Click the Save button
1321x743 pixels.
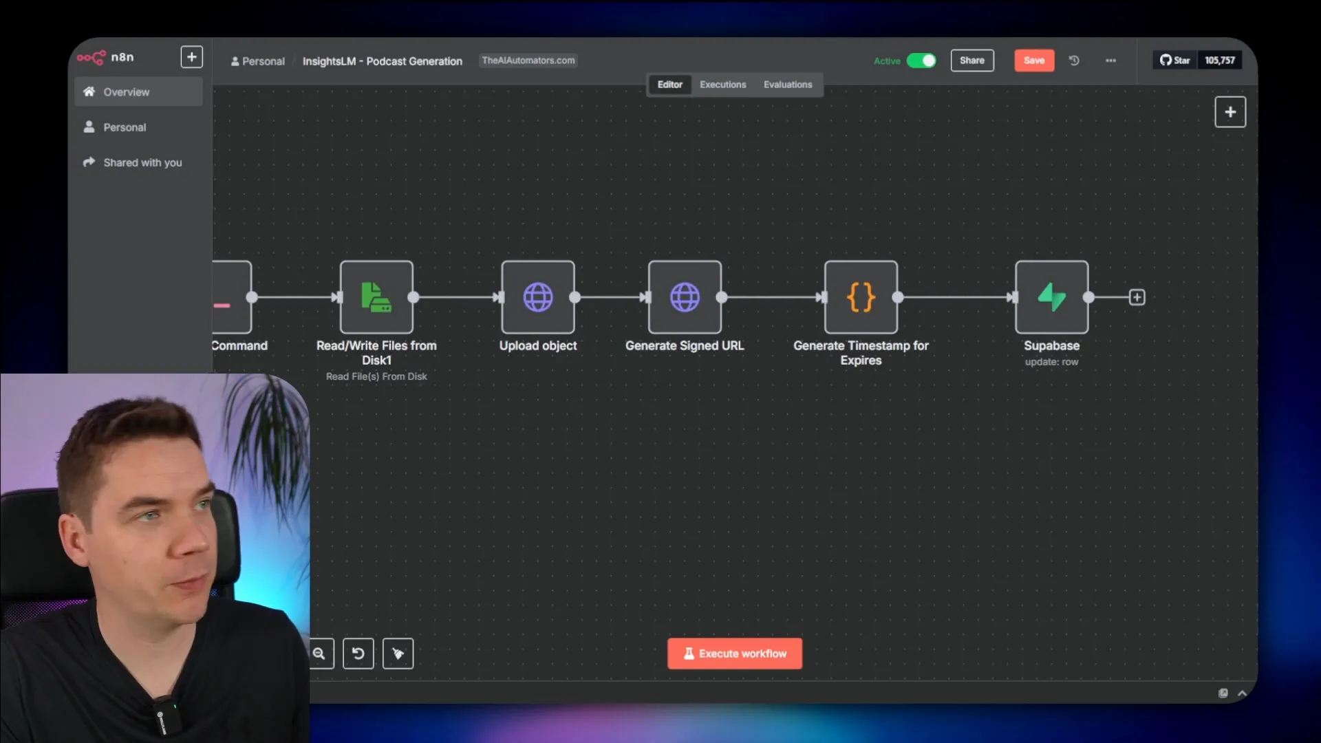1034,61
